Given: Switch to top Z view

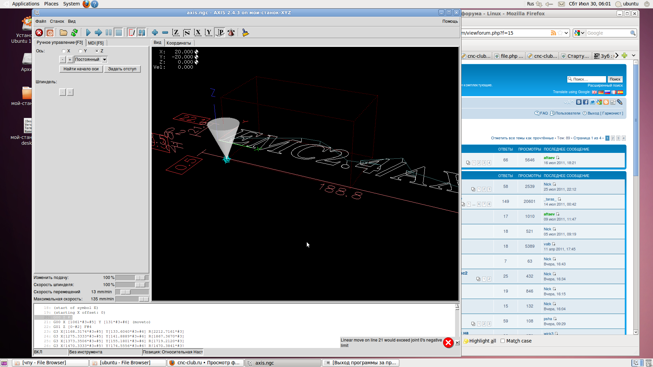Looking at the screenshot, I should point(175,33).
